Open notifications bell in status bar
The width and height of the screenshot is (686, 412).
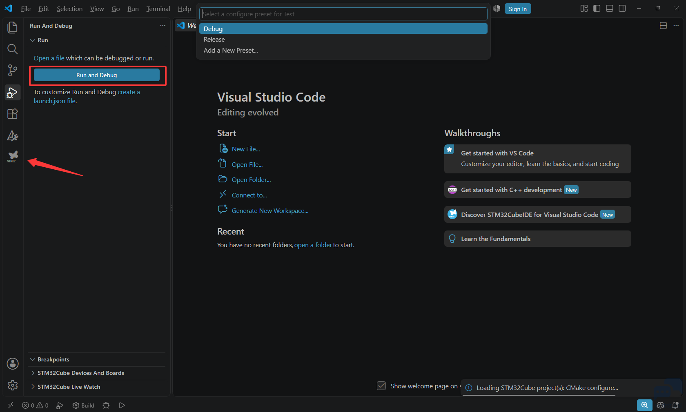pyautogui.click(x=675, y=405)
